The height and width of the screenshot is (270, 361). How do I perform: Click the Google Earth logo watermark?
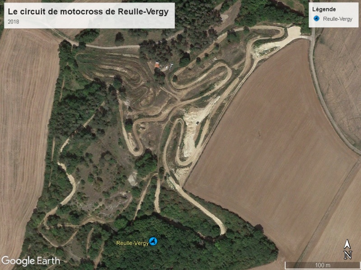(x=30, y=261)
